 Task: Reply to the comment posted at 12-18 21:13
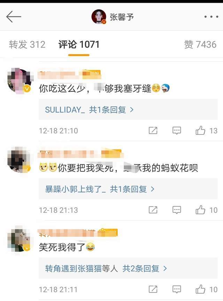(x=177, y=210)
